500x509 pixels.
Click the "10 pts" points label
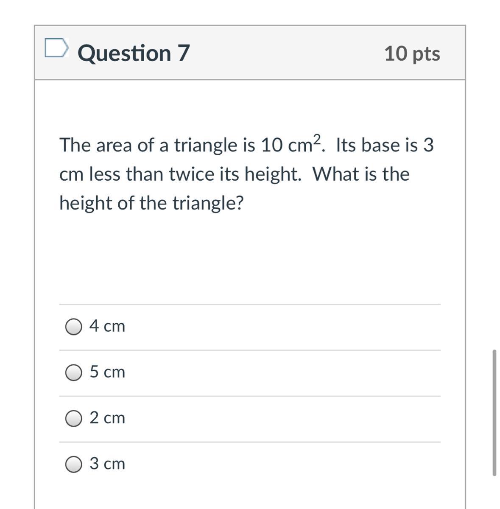click(x=412, y=53)
